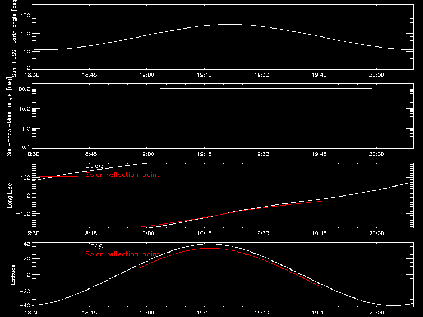Click 19:00 label under Moon angle plot
This screenshot has height=317, width=423.
(x=147, y=154)
